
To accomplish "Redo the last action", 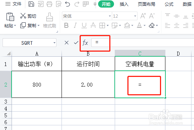I will [x=77, y=4].
